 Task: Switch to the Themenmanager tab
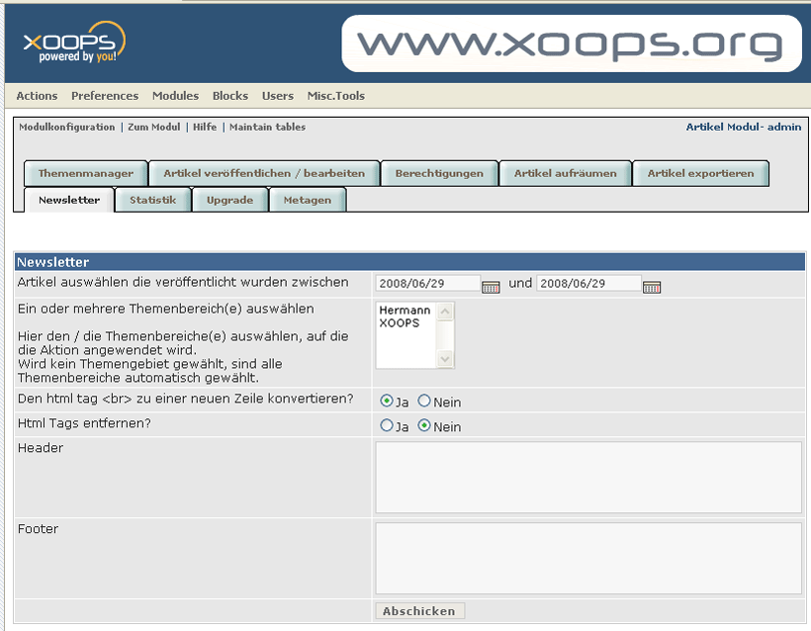86,173
